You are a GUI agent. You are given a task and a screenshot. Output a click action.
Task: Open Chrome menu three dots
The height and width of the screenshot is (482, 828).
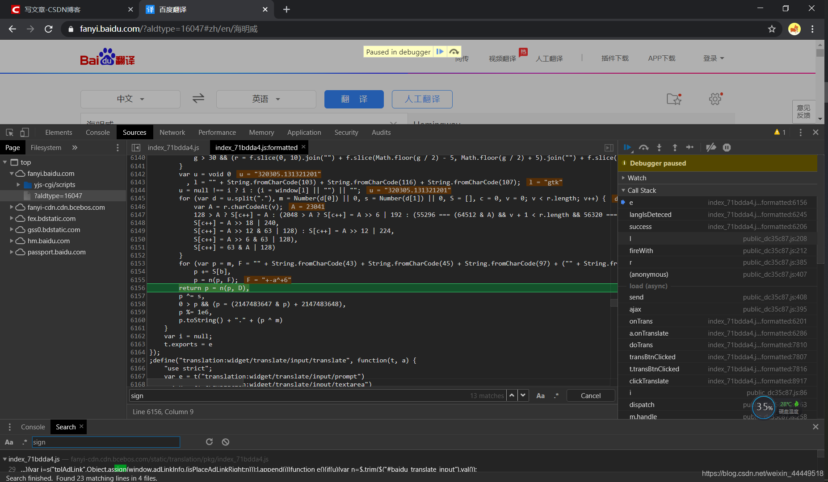812,29
